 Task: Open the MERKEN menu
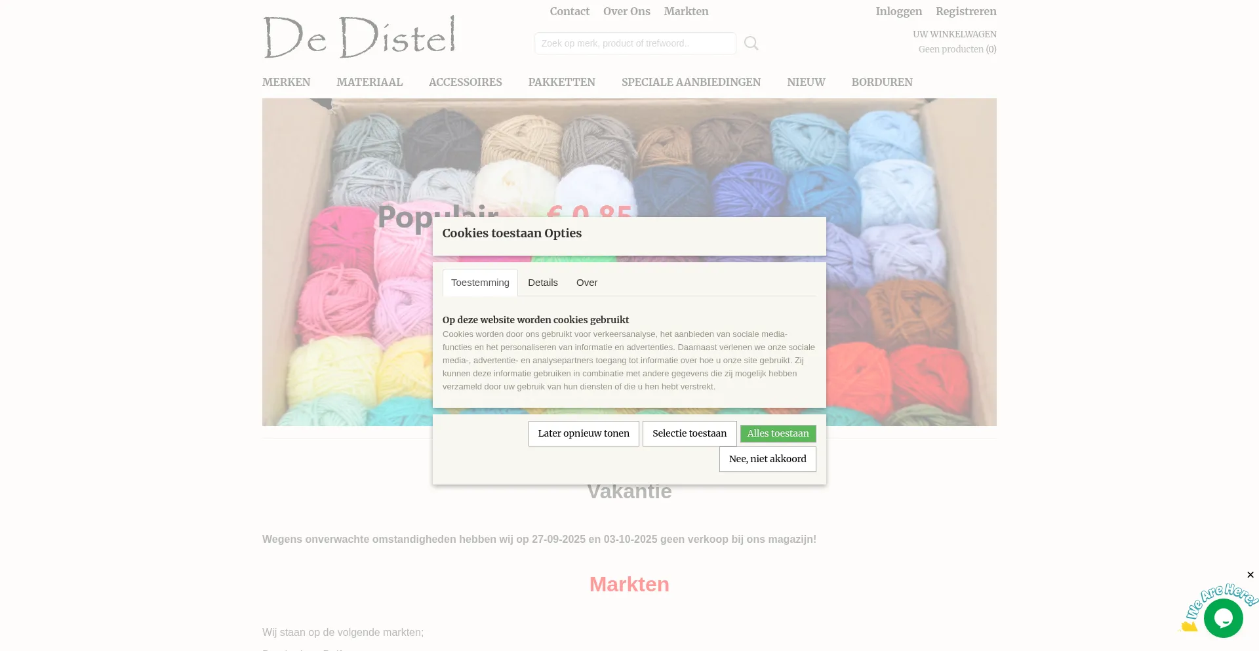pos(287,82)
